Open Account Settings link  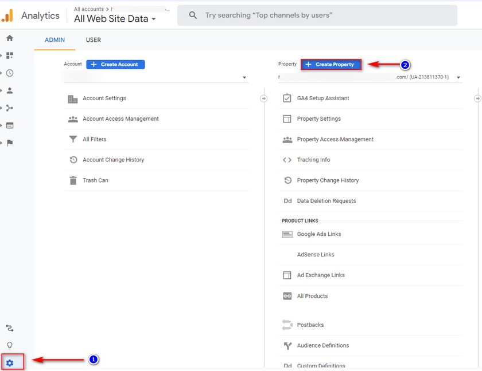click(x=104, y=98)
